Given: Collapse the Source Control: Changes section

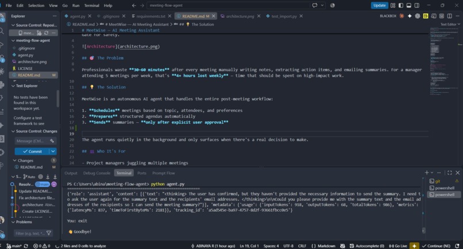Looking at the screenshot, I should point(13,131).
